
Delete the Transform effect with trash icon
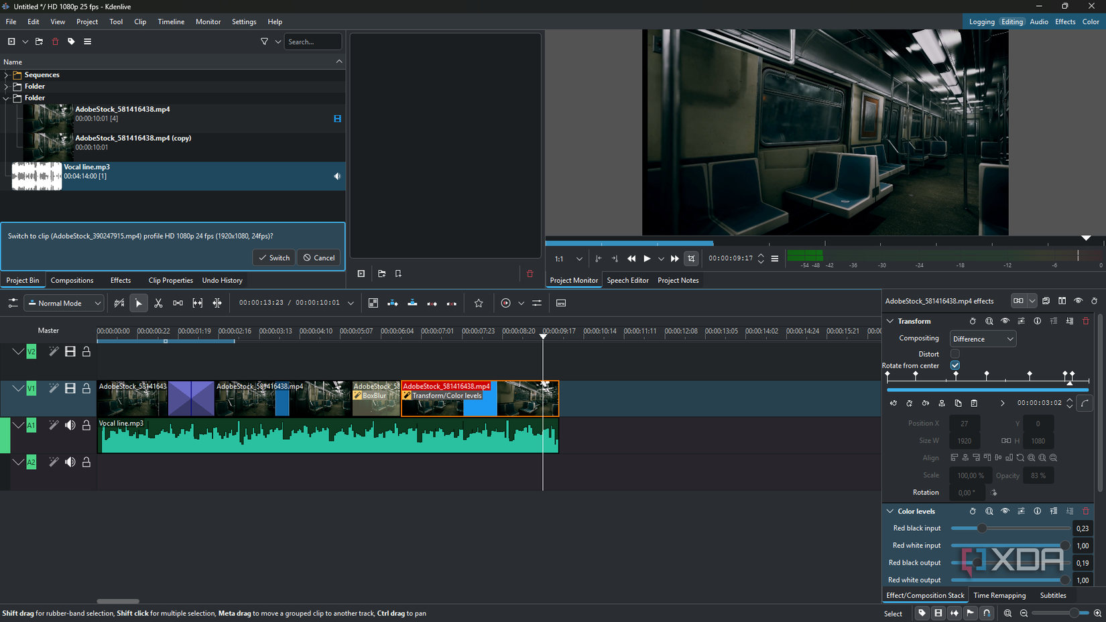[1086, 321]
